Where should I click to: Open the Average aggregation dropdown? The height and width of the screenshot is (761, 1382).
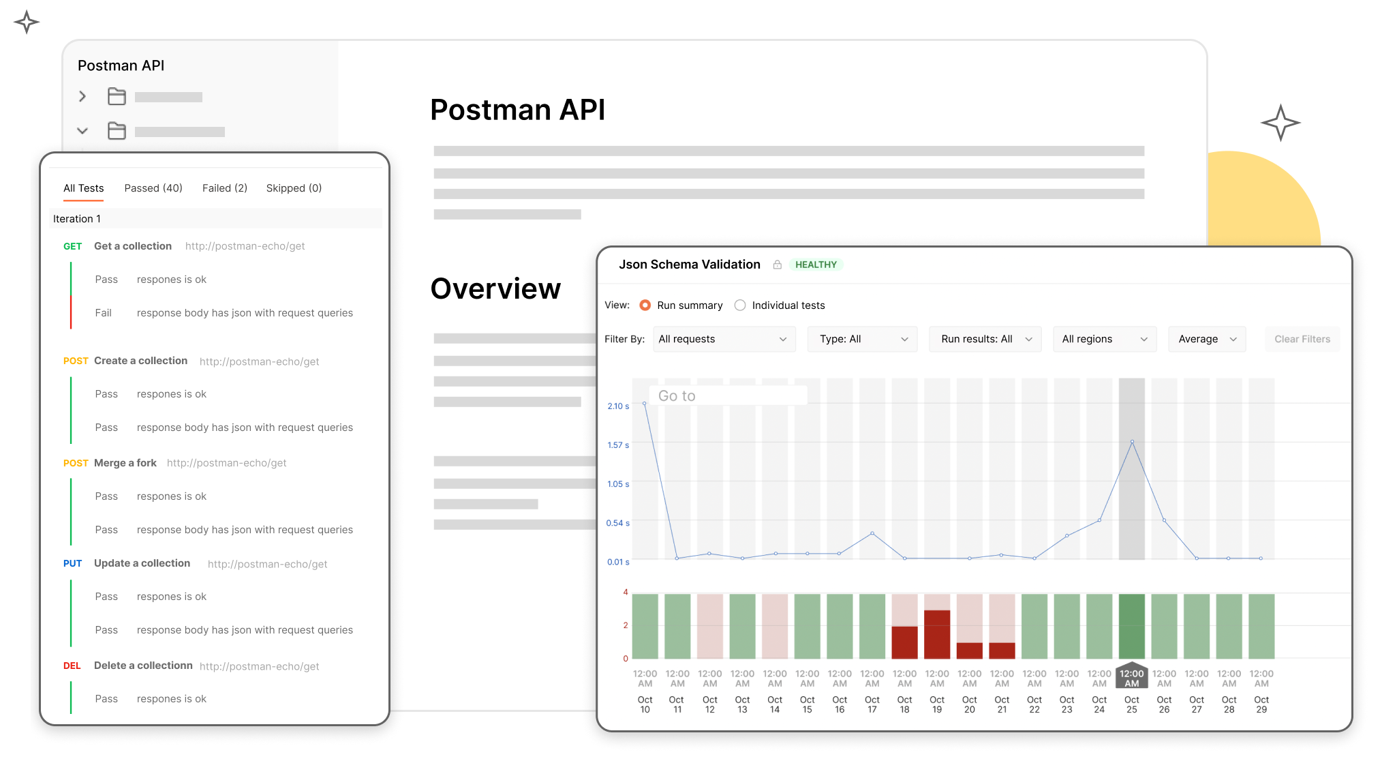coord(1206,339)
